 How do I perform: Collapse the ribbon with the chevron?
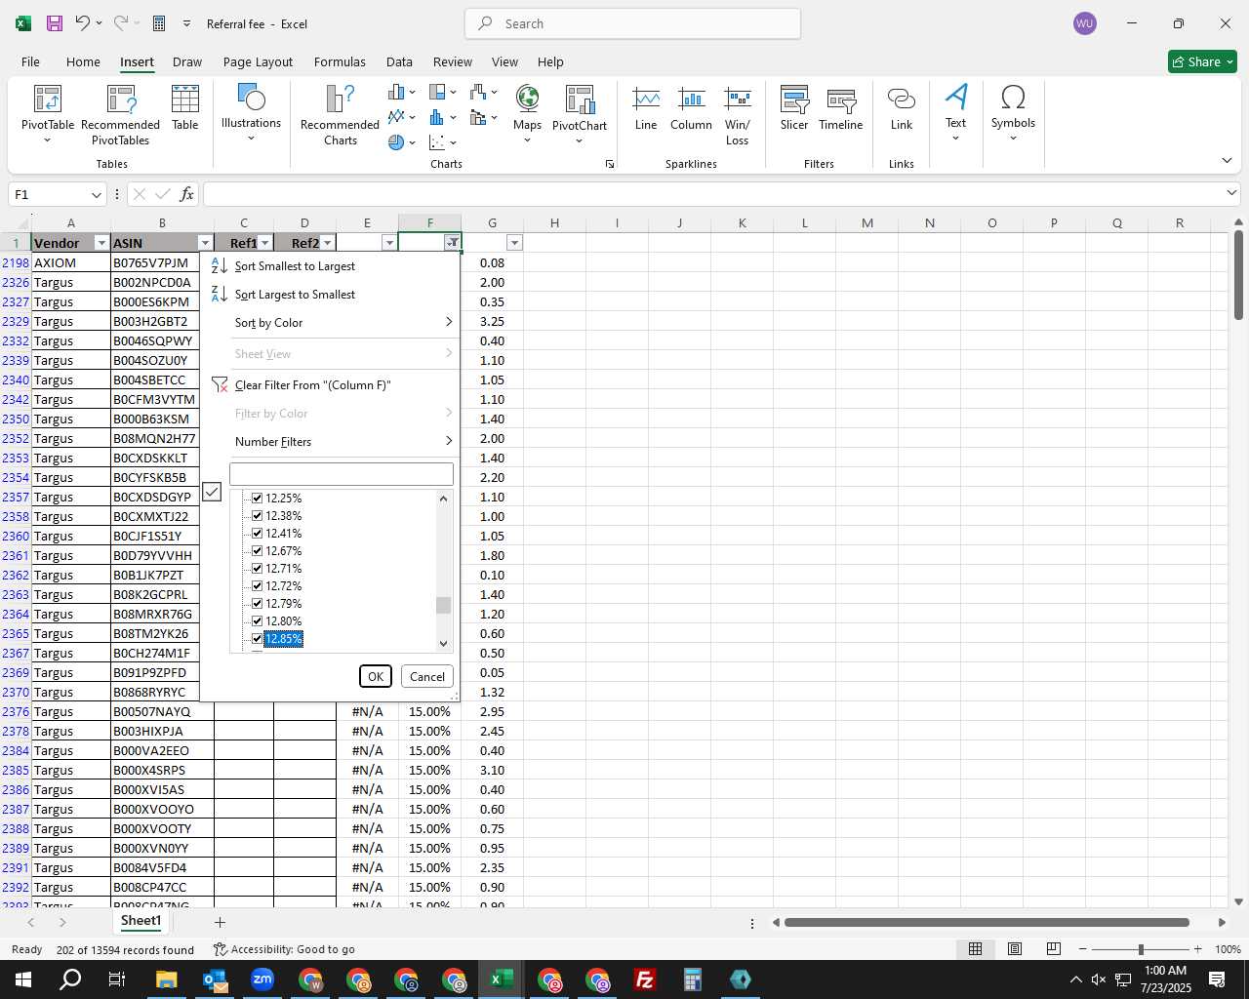[1227, 161]
